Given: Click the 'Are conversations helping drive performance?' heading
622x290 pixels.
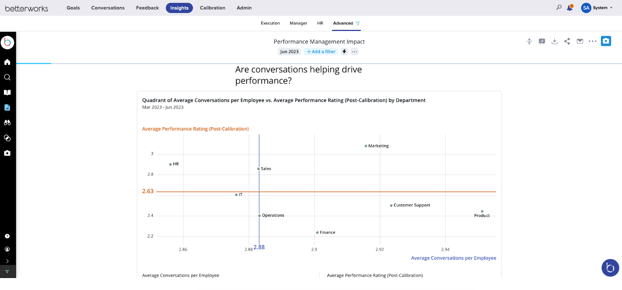Looking at the screenshot, I should coord(299,75).
